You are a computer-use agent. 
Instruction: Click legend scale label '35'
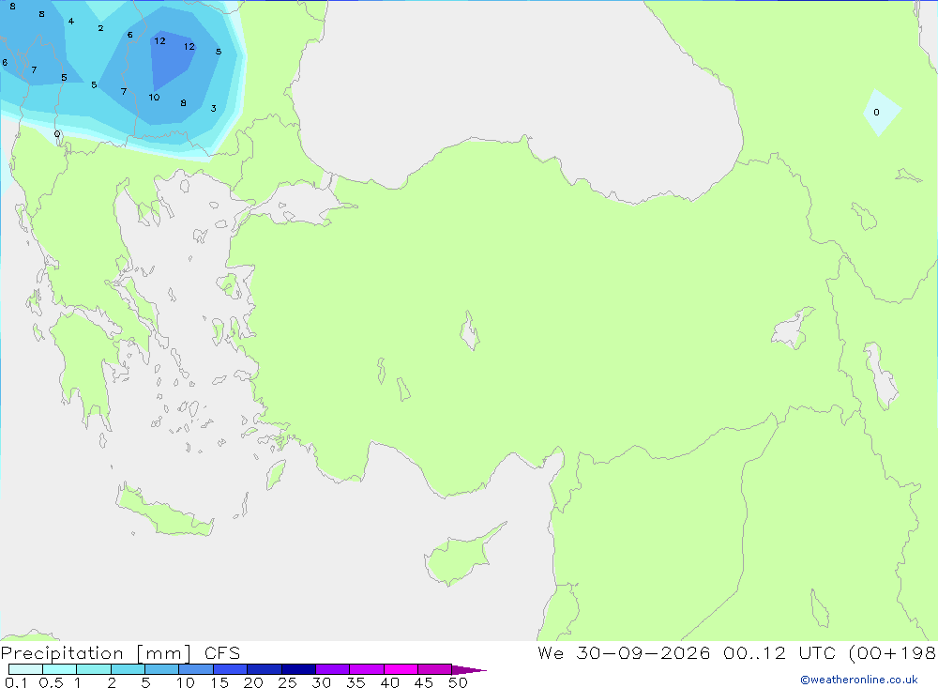(x=356, y=682)
